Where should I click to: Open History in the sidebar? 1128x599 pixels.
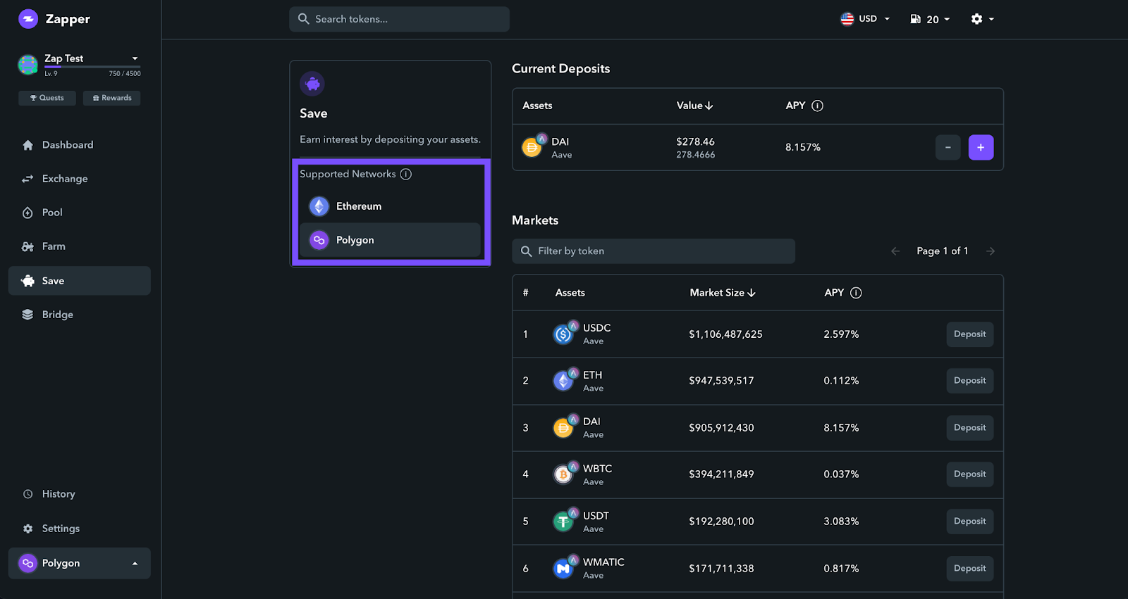[80, 494]
